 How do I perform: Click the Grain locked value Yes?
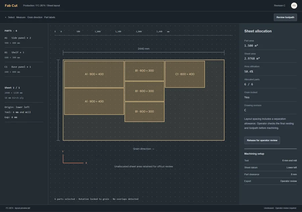click(247, 97)
